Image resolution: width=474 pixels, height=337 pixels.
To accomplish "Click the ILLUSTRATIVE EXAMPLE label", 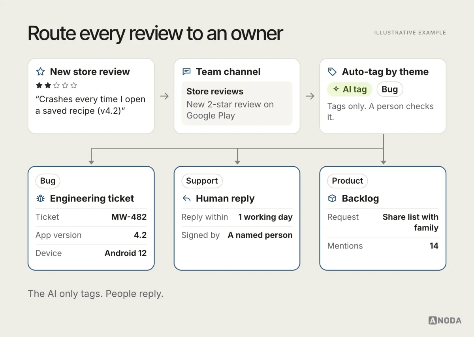I will pos(410,33).
